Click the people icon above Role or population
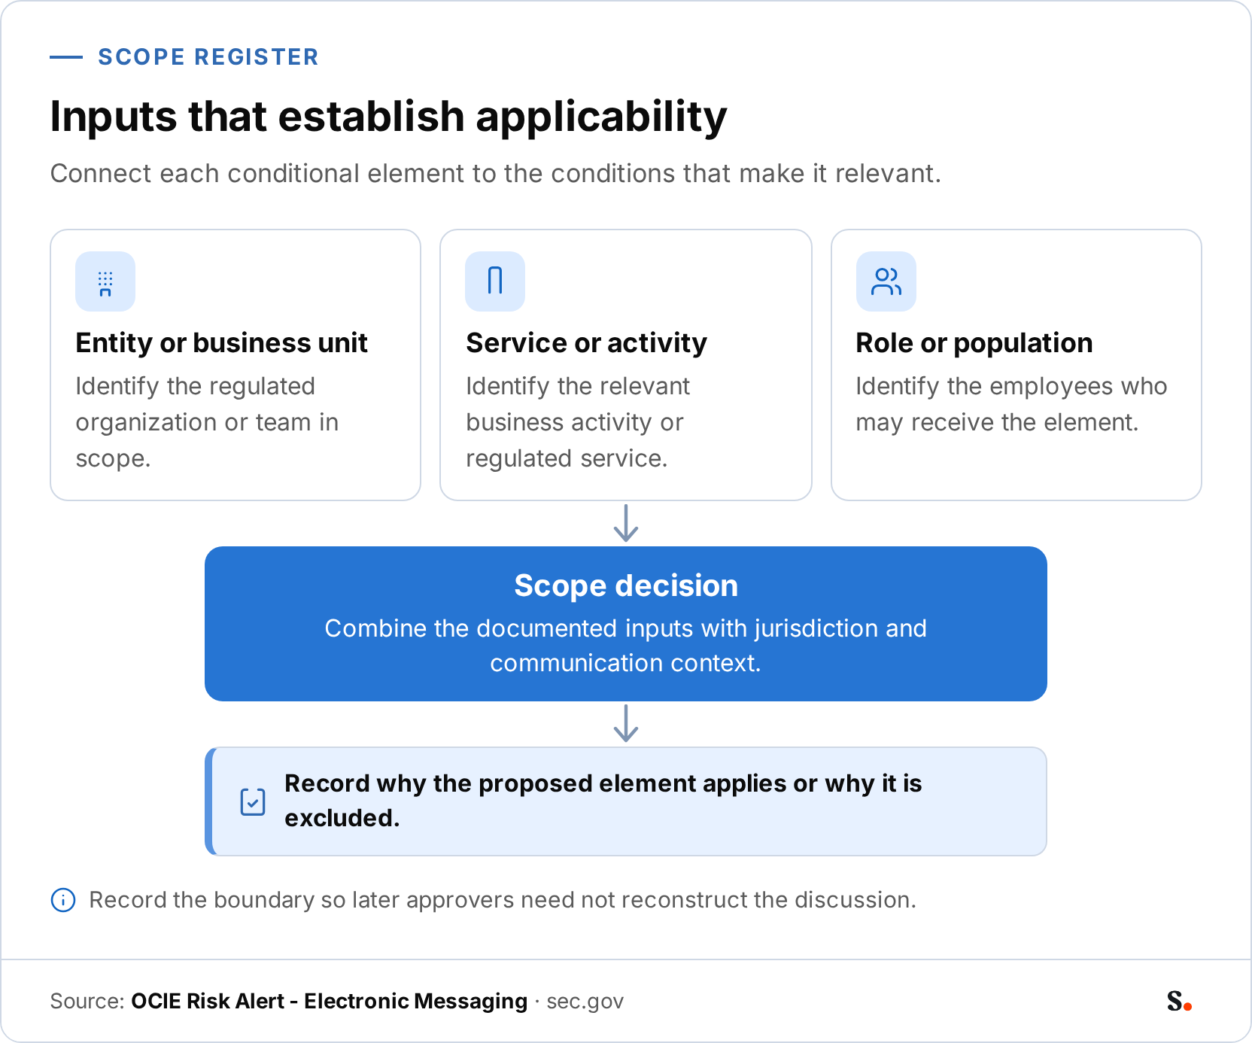Image resolution: width=1252 pixels, height=1043 pixels. pos(886,281)
